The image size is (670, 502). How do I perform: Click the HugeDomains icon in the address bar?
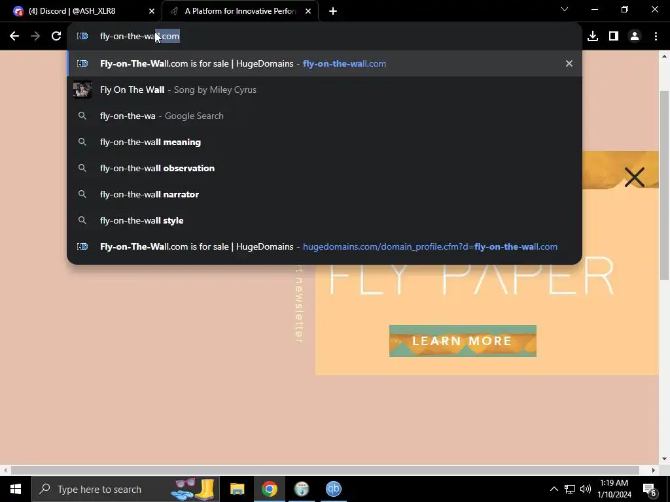(x=82, y=37)
